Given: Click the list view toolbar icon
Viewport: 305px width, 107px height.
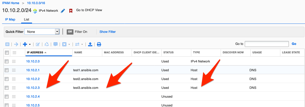Looking at the screenshot, I should pos(7,44).
